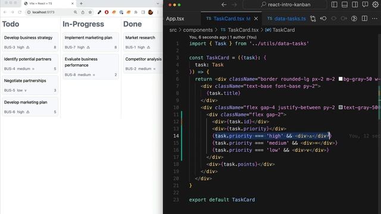The height and width of the screenshot is (214, 381).
Task: Toggle the bottom panel in VS Code
Action: point(345,5)
